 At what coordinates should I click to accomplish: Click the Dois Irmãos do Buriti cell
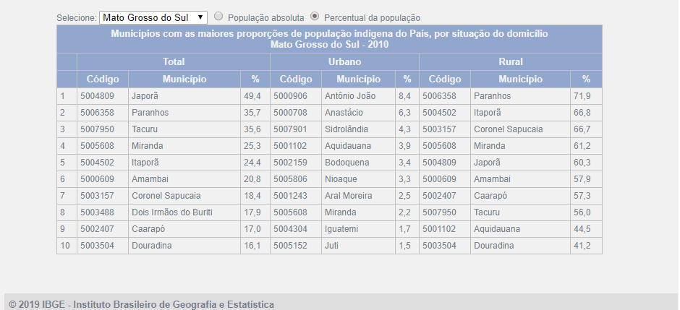172,212
